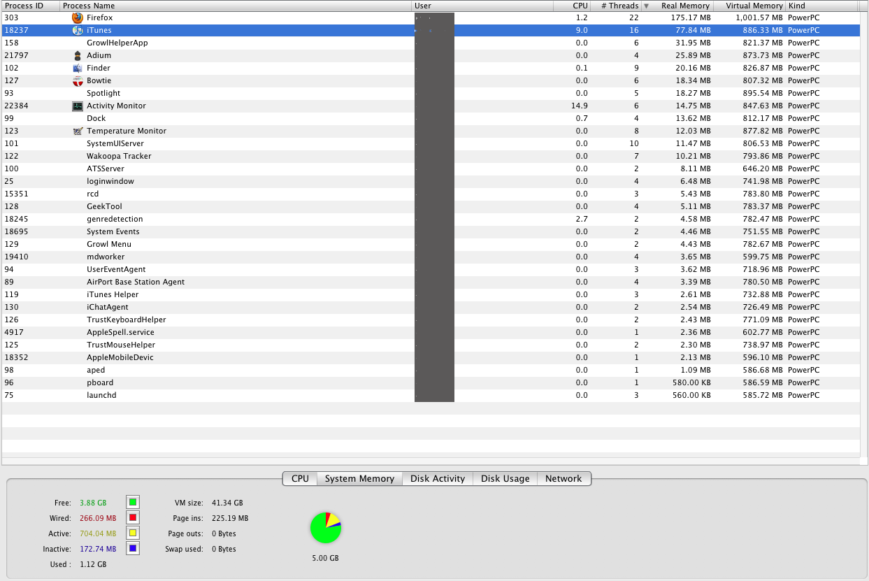This screenshot has height=581, width=869.
Task: Click the Finder process icon
Action: pyautogui.click(x=78, y=68)
